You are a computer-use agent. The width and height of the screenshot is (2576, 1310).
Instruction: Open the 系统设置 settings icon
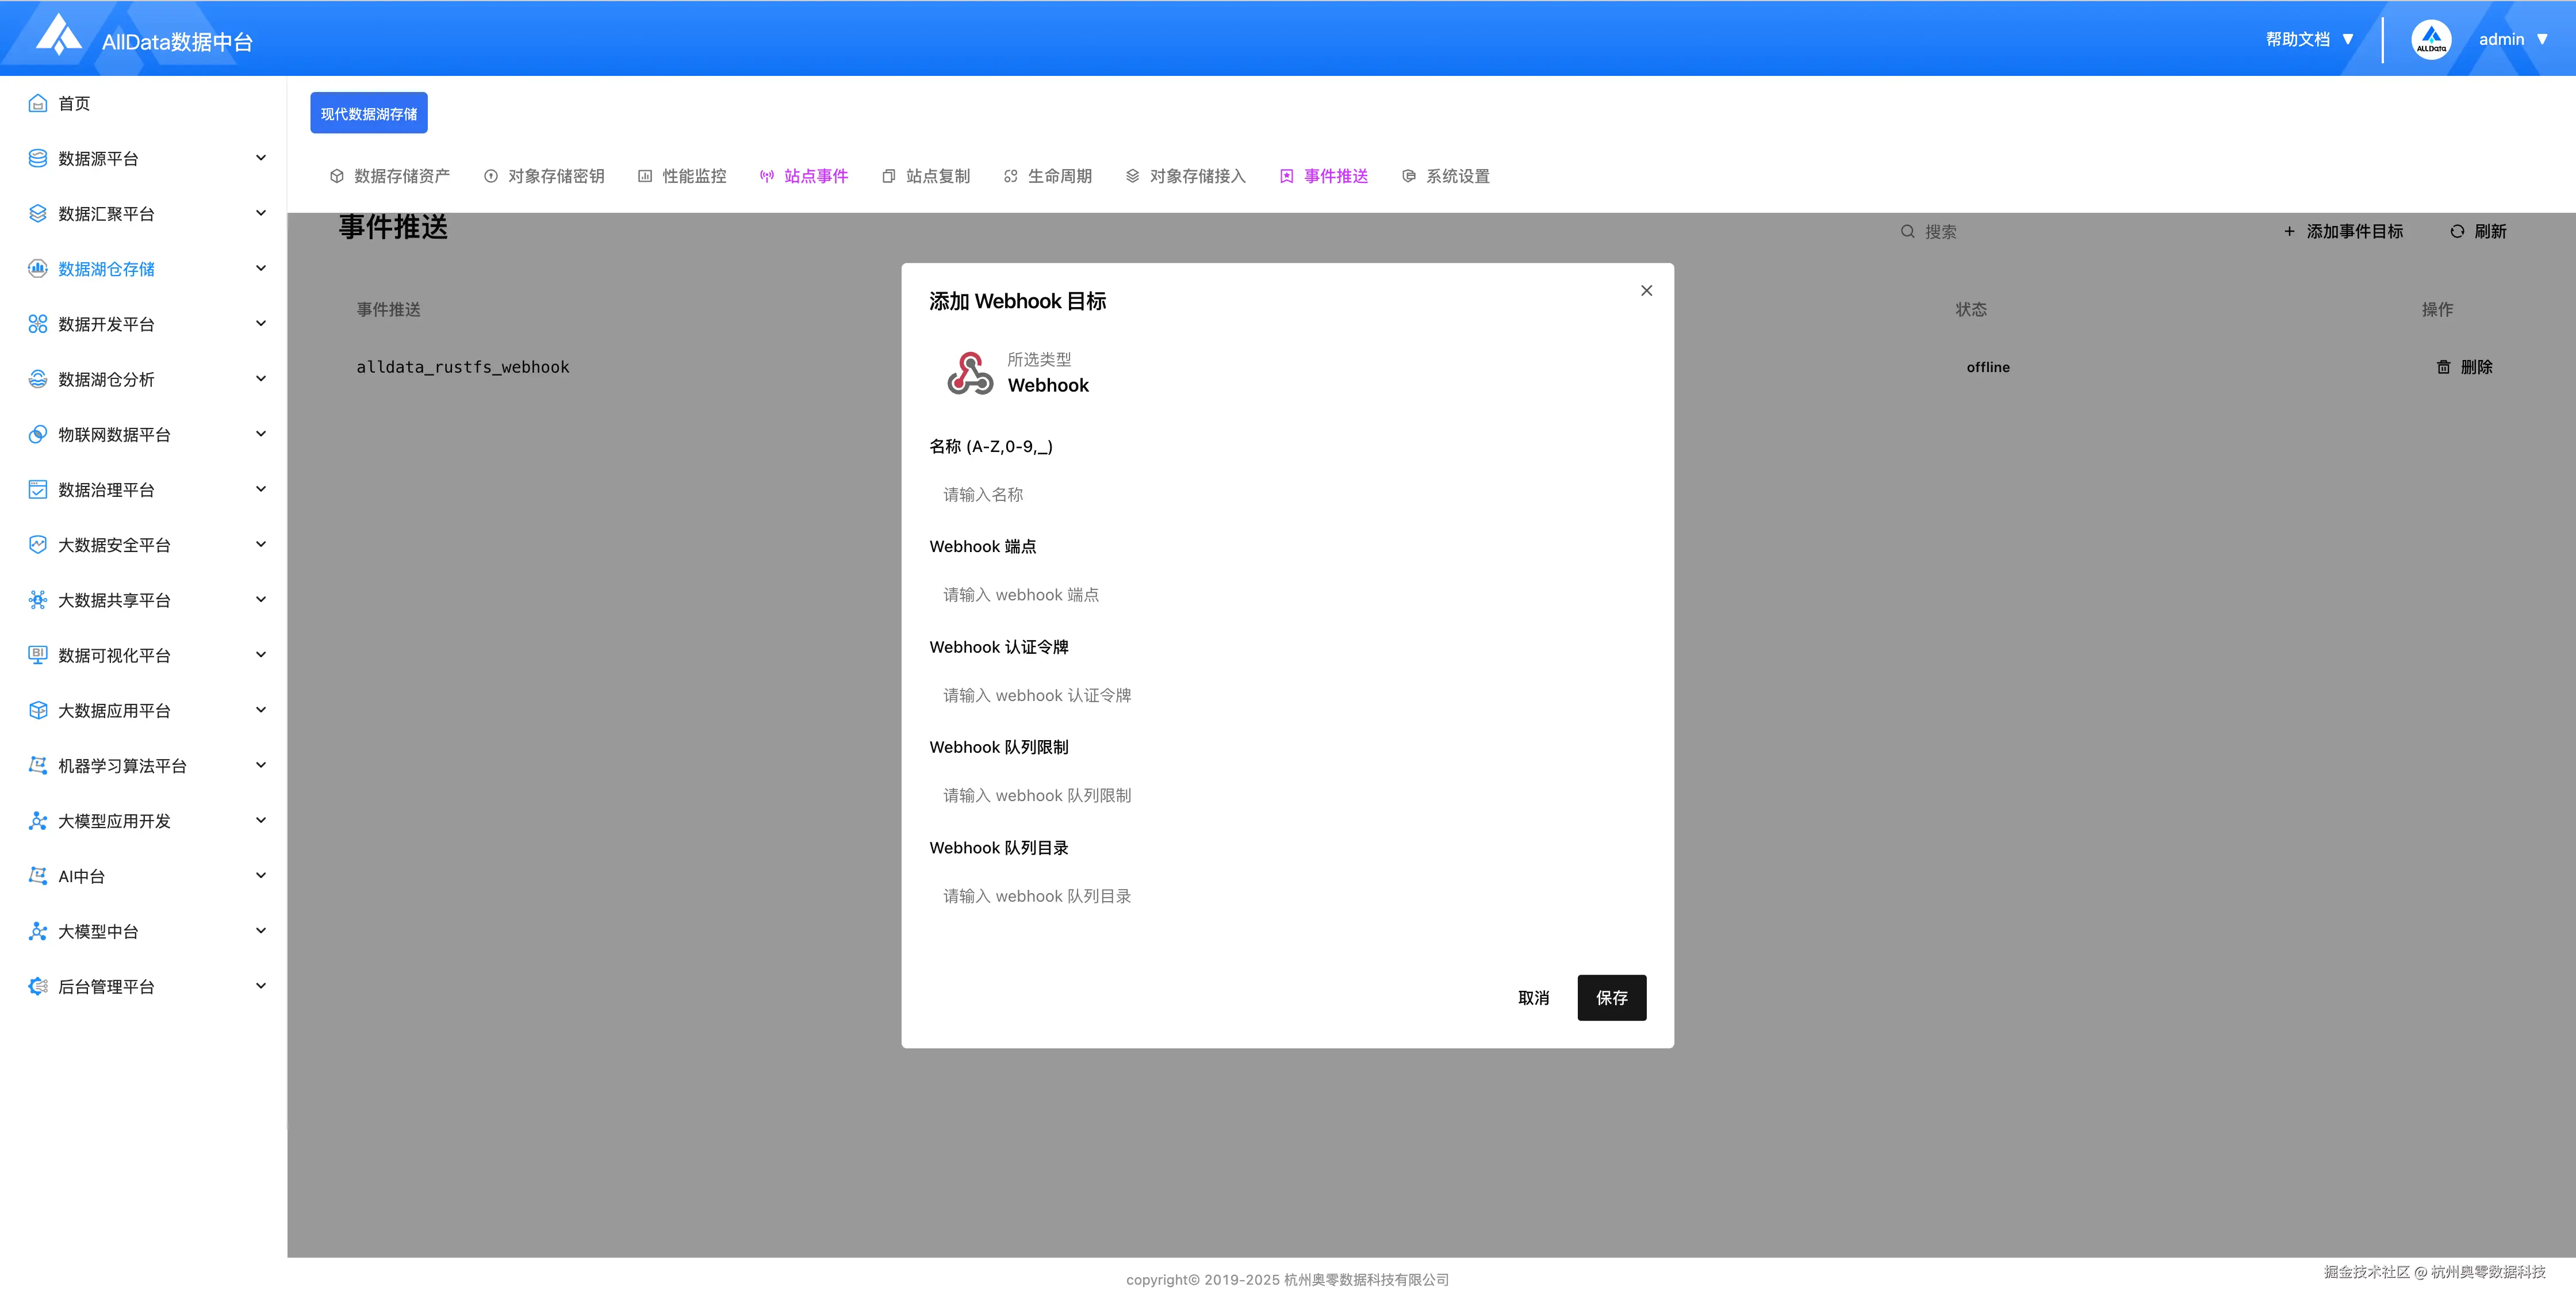click(1409, 175)
